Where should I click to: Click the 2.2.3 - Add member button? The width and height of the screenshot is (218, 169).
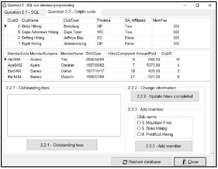(164, 146)
